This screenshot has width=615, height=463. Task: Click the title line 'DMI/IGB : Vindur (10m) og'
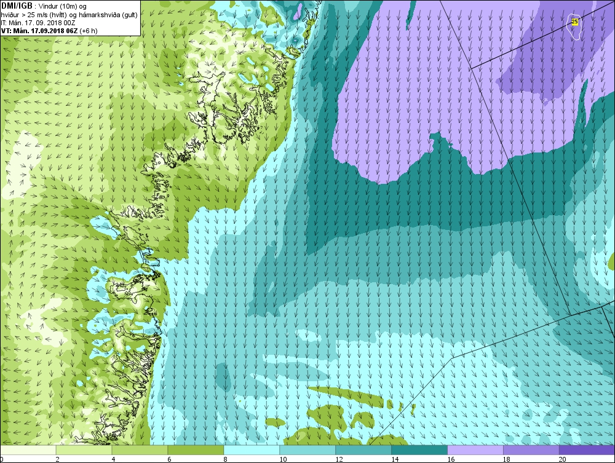[x=44, y=6]
